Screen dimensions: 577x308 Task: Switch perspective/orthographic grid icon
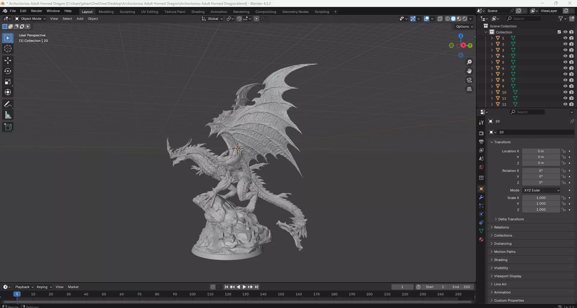pos(469,89)
